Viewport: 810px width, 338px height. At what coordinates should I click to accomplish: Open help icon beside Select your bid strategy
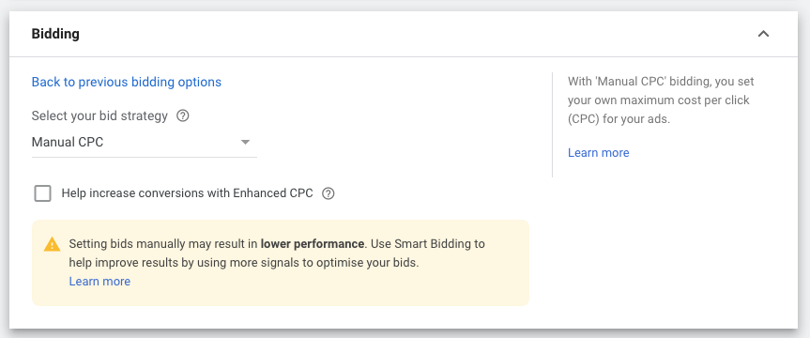pyautogui.click(x=182, y=115)
